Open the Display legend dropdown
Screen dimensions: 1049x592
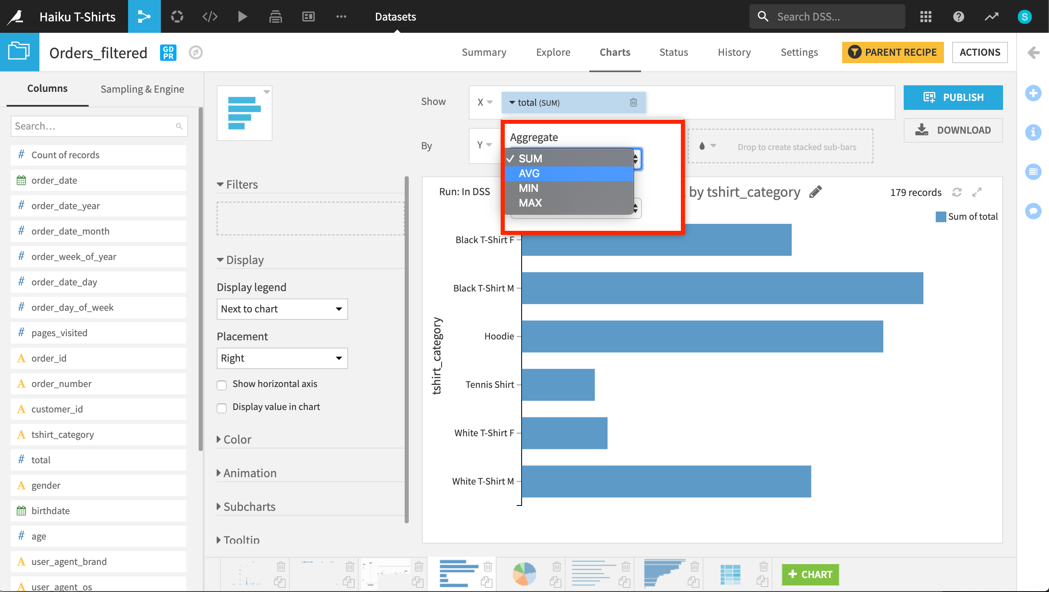pos(282,309)
